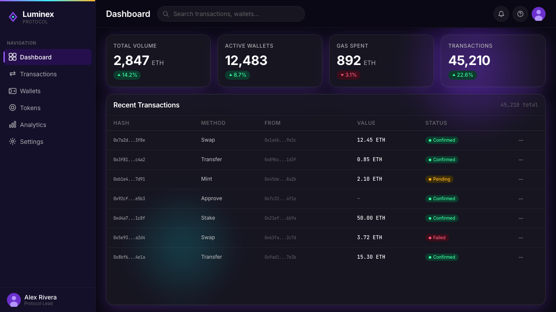Sort by FROM column header

point(272,123)
